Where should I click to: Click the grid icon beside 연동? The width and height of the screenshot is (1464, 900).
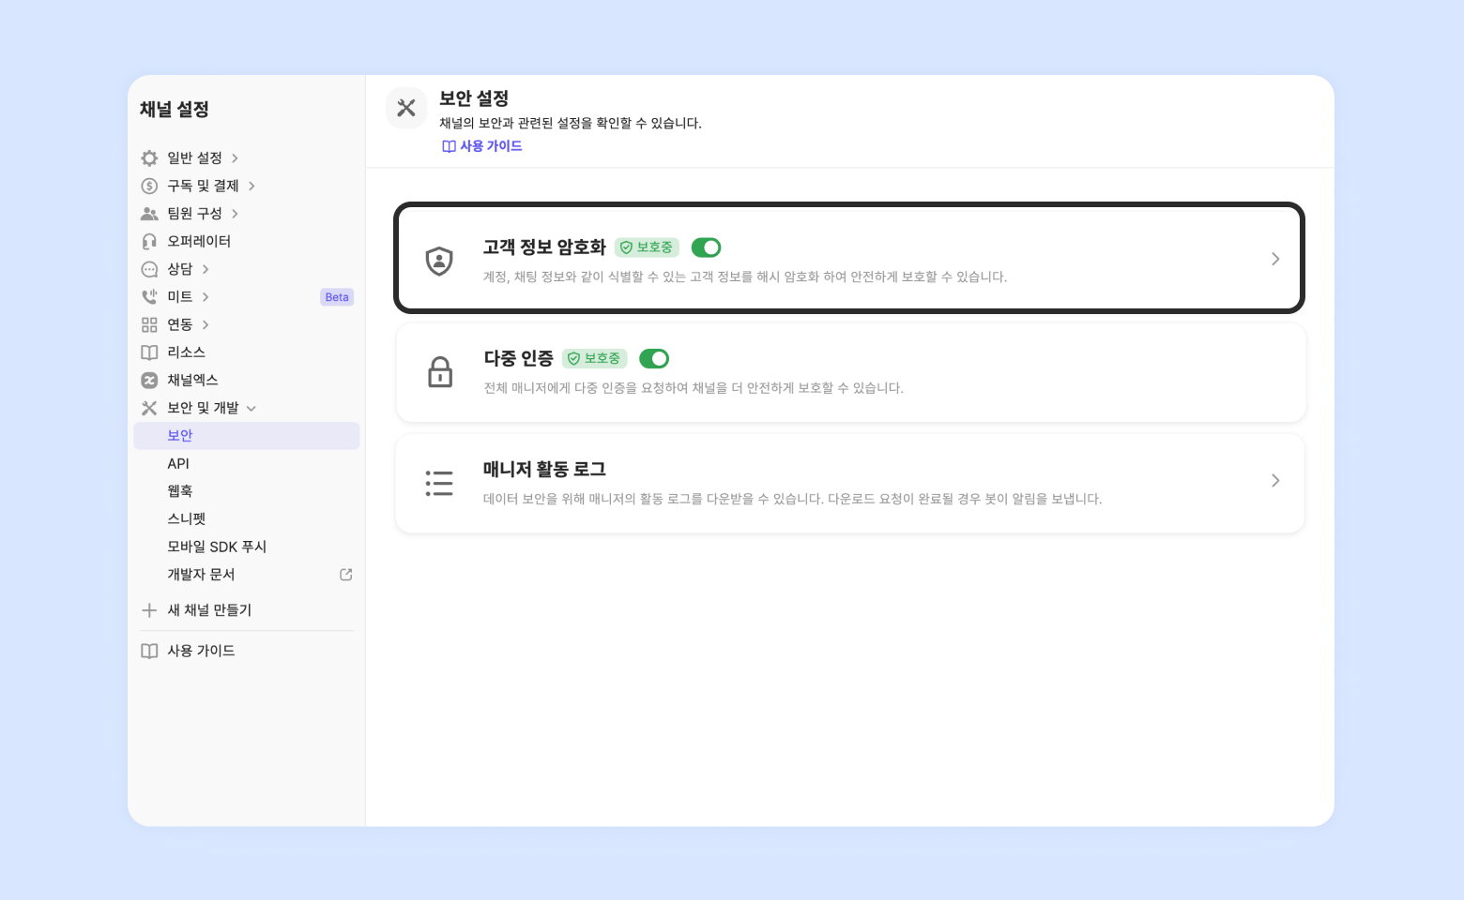point(149,325)
